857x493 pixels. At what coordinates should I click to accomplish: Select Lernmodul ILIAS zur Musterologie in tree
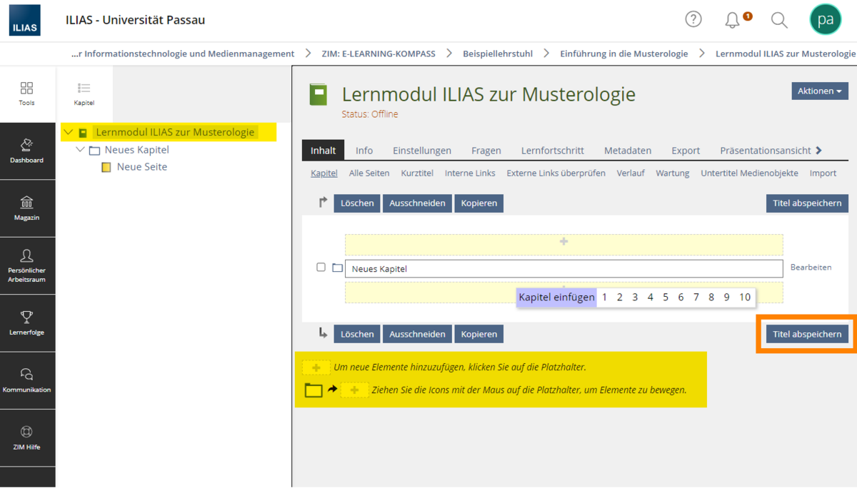(175, 132)
